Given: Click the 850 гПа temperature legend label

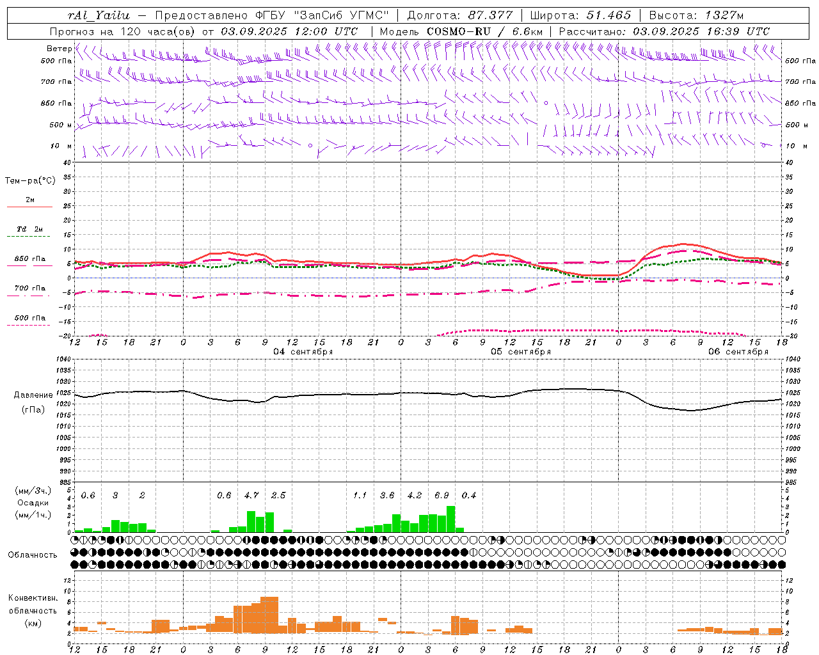Looking at the screenshot, I should pyautogui.click(x=30, y=258).
